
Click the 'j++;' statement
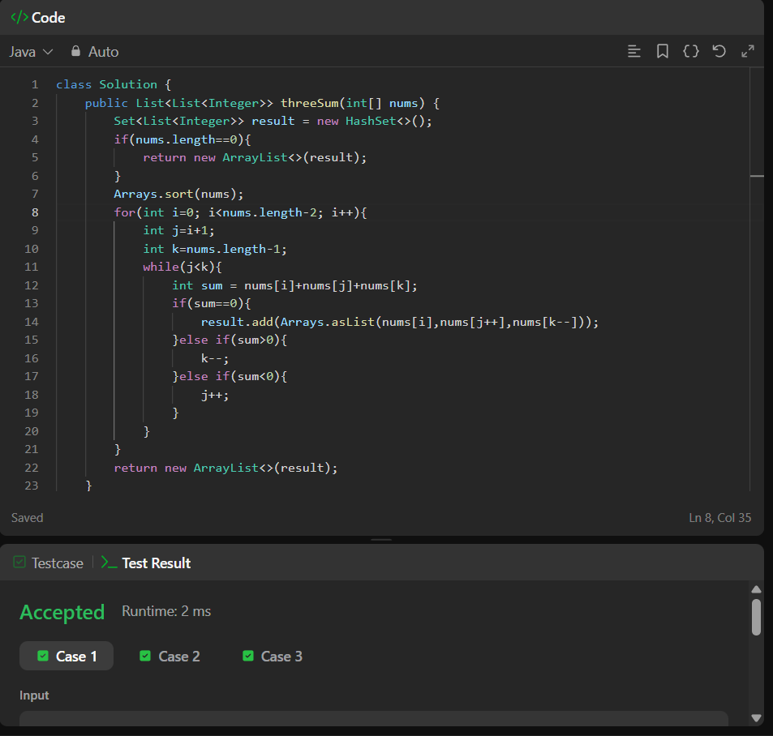coord(214,395)
